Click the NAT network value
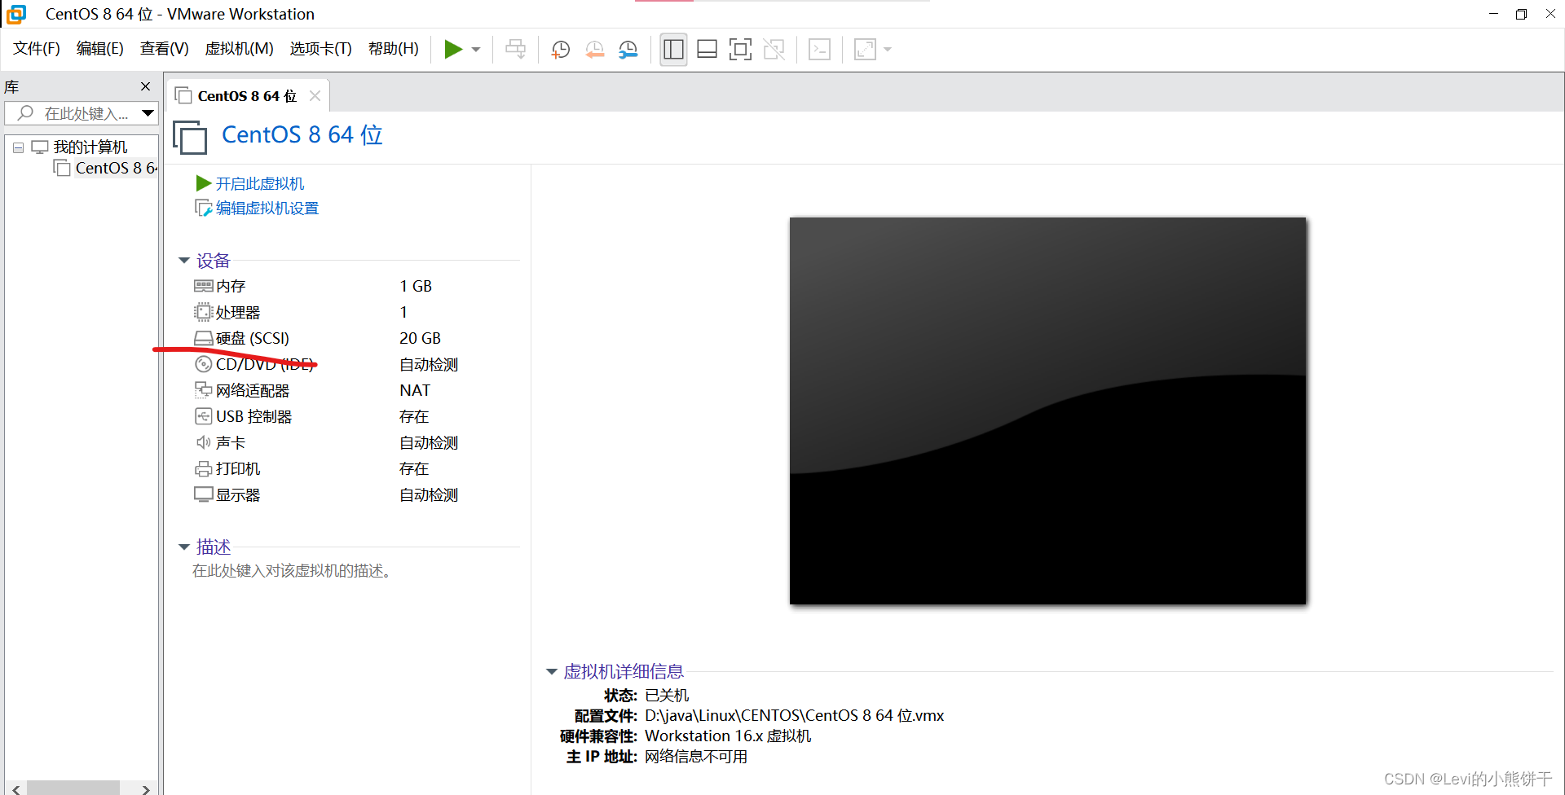This screenshot has width=1565, height=795. [x=415, y=390]
